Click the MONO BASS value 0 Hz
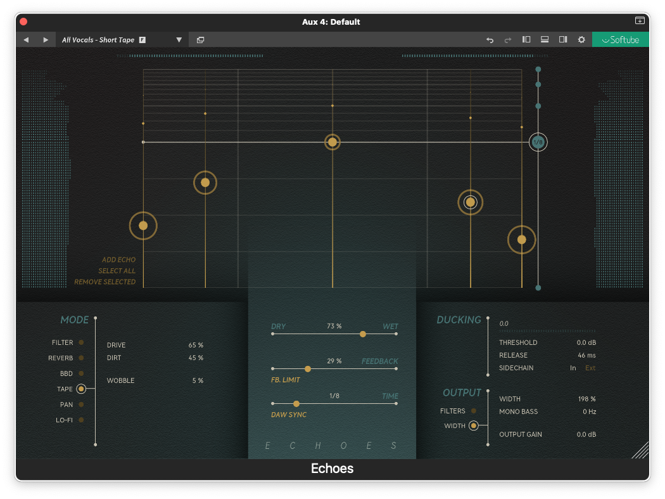Viewport: 665px width, 499px height. [590, 412]
